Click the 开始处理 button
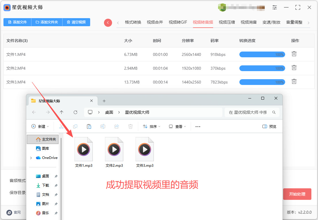Viewport: 318px width, 220px height. 297,194
